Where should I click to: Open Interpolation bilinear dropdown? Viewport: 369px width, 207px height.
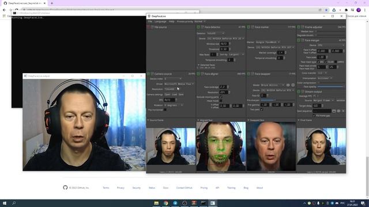point(325,78)
